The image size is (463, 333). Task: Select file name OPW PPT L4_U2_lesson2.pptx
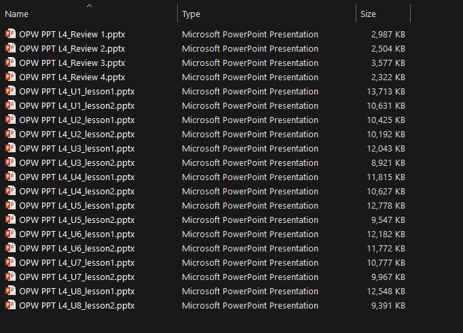pyautogui.click(x=77, y=134)
